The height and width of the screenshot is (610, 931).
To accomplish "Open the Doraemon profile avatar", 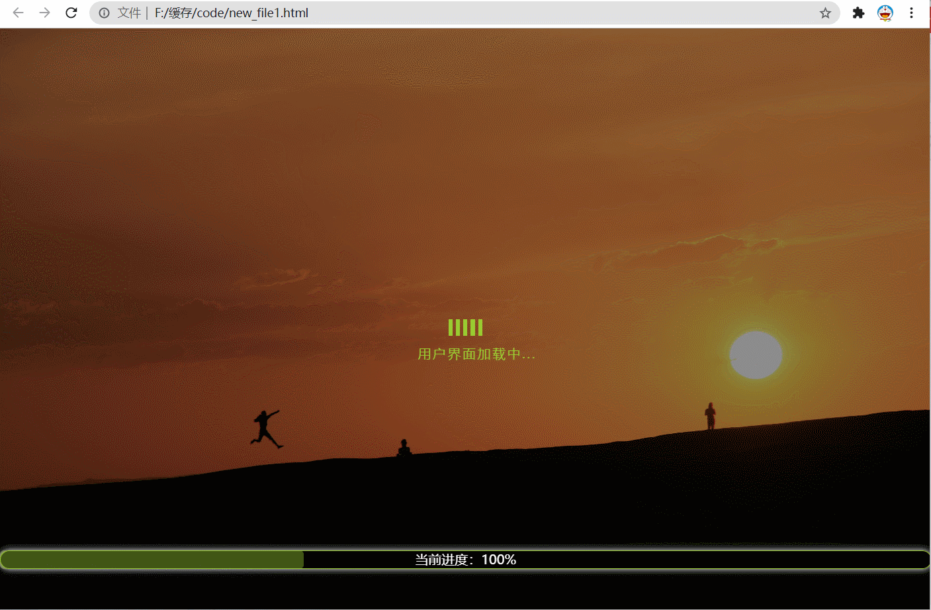I will click(x=885, y=13).
